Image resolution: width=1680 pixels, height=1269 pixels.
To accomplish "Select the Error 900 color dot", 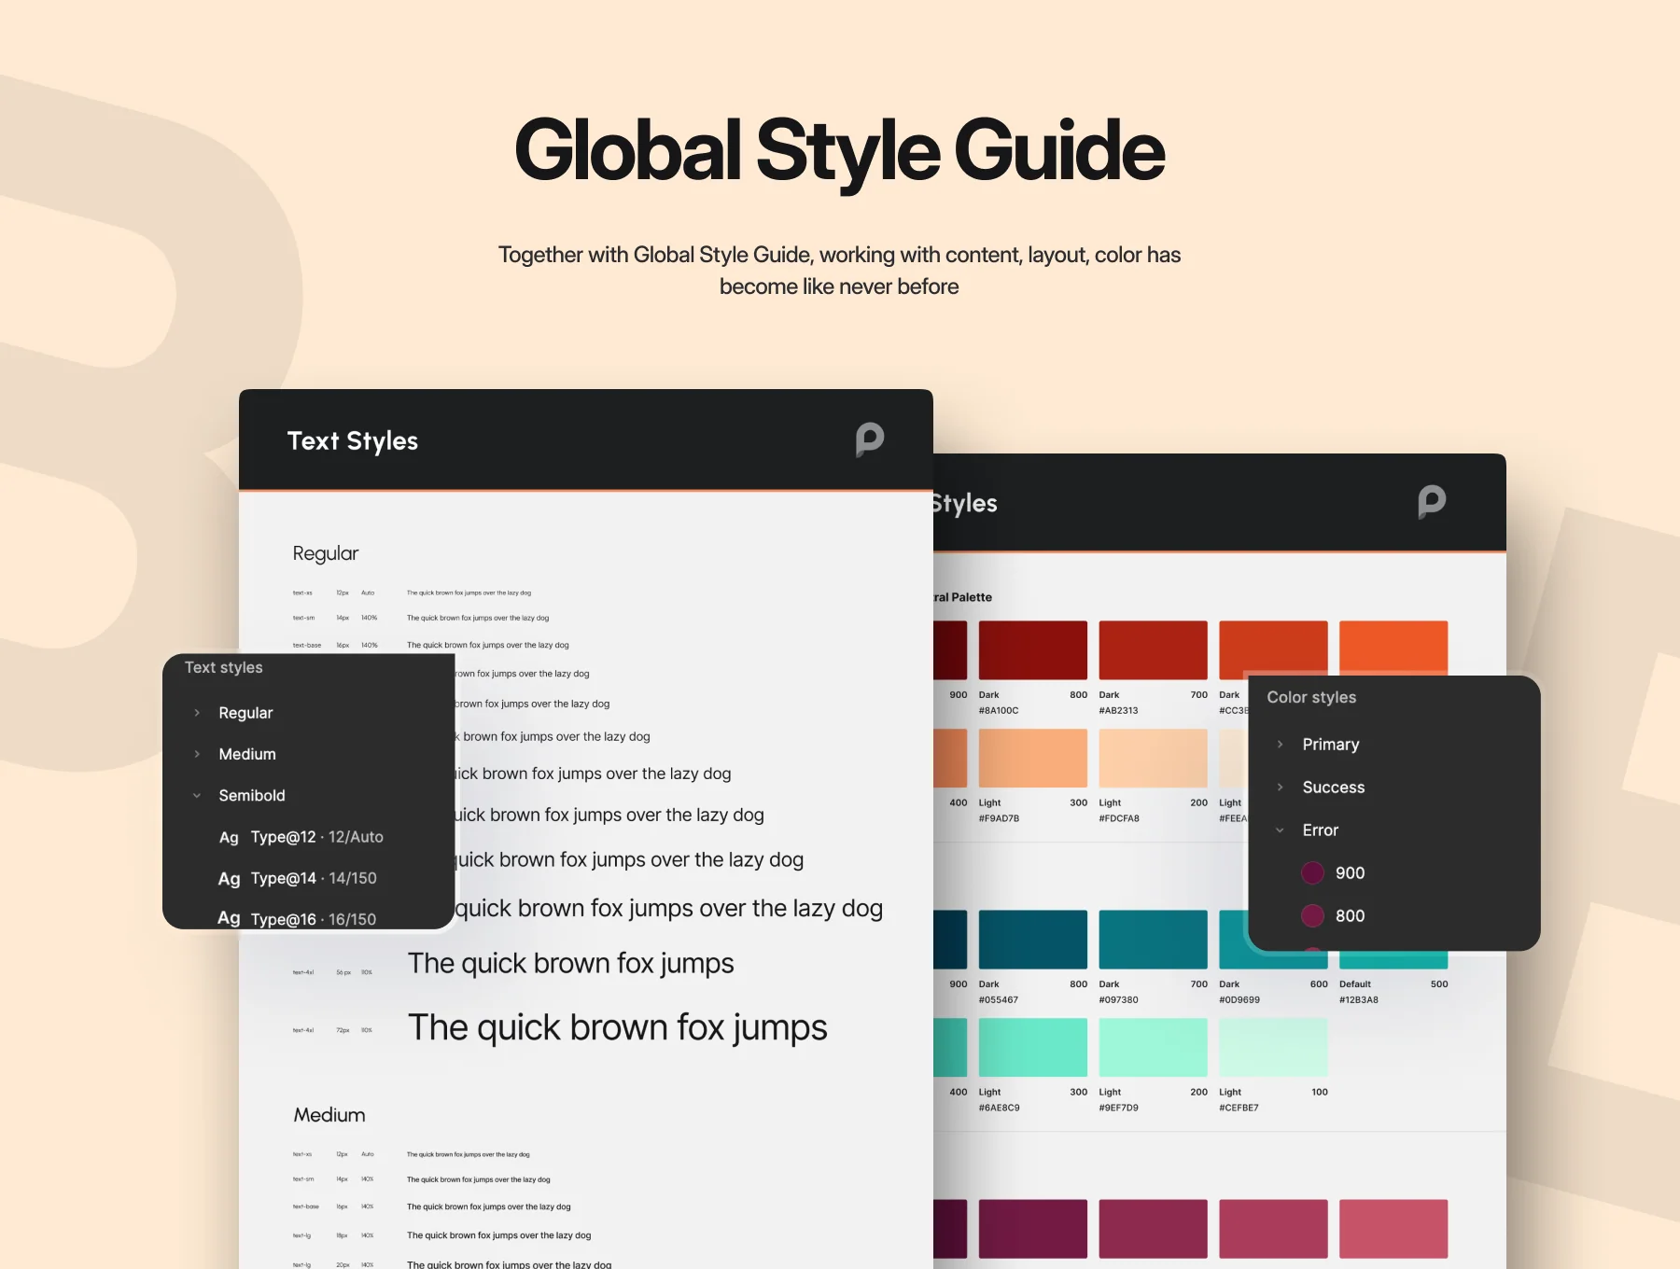I will click(x=1312, y=872).
